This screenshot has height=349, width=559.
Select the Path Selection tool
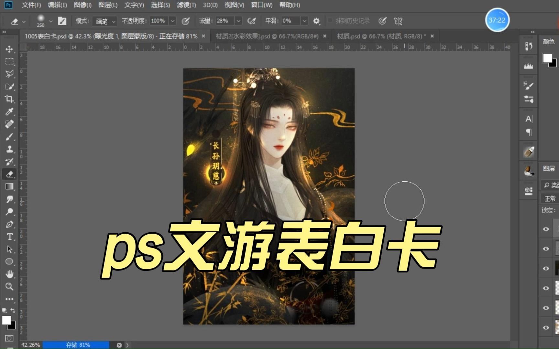9,249
